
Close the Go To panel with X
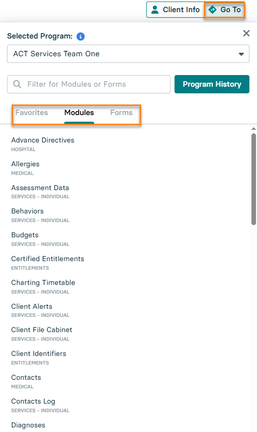pyautogui.click(x=246, y=33)
